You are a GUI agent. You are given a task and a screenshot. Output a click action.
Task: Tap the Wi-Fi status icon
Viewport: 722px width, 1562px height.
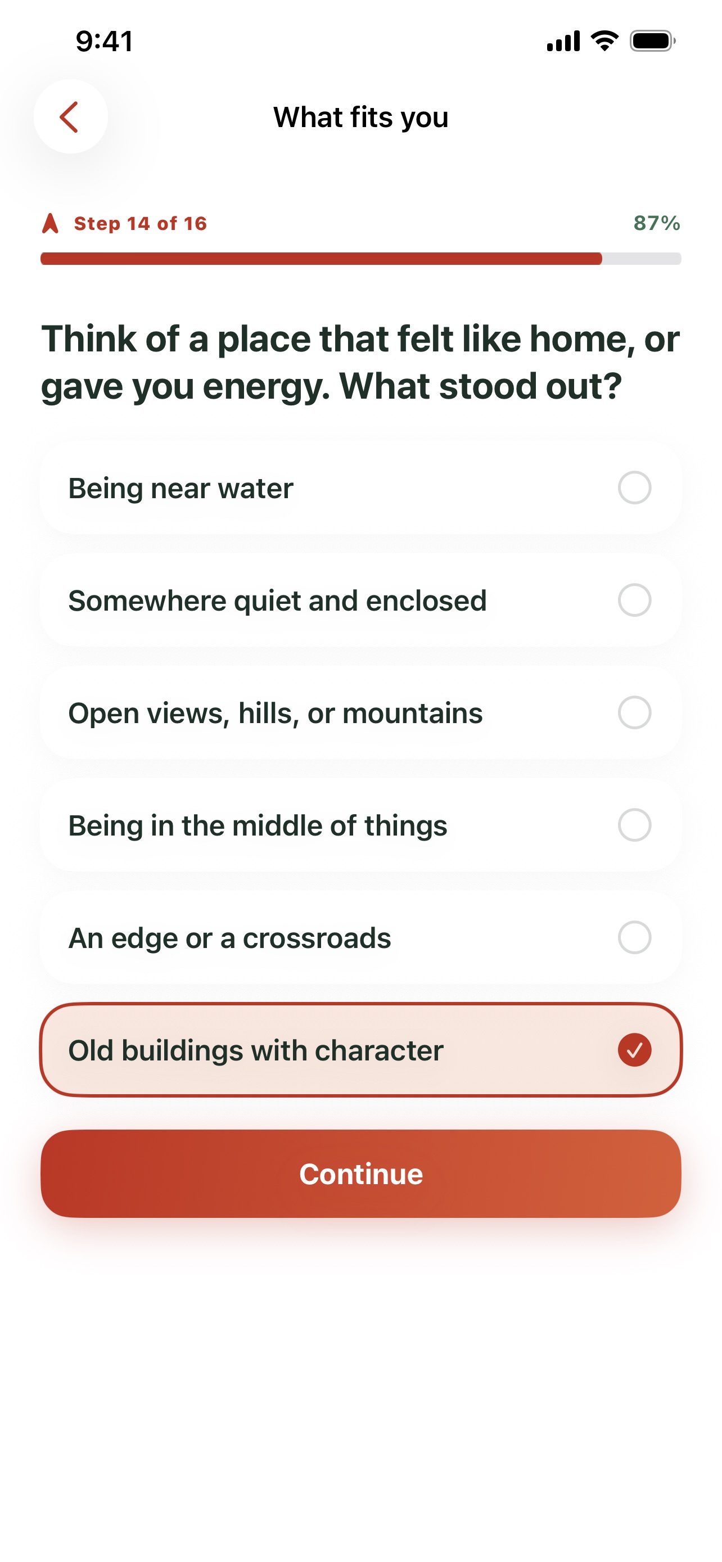coord(604,41)
